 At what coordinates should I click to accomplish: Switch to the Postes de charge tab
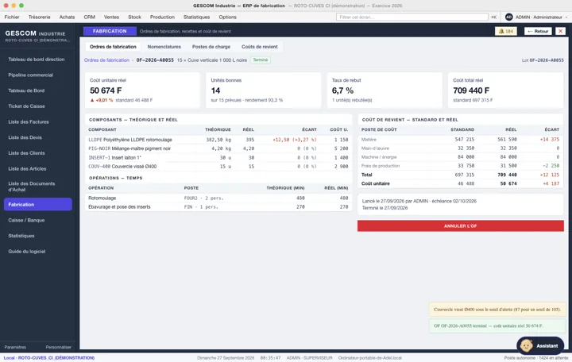click(x=211, y=47)
